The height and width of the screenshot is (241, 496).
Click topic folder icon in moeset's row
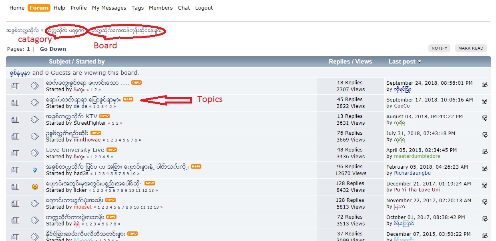[x=15, y=203]
